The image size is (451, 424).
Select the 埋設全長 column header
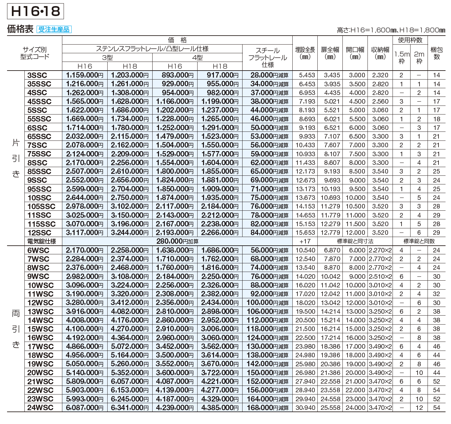pos(305,53)
